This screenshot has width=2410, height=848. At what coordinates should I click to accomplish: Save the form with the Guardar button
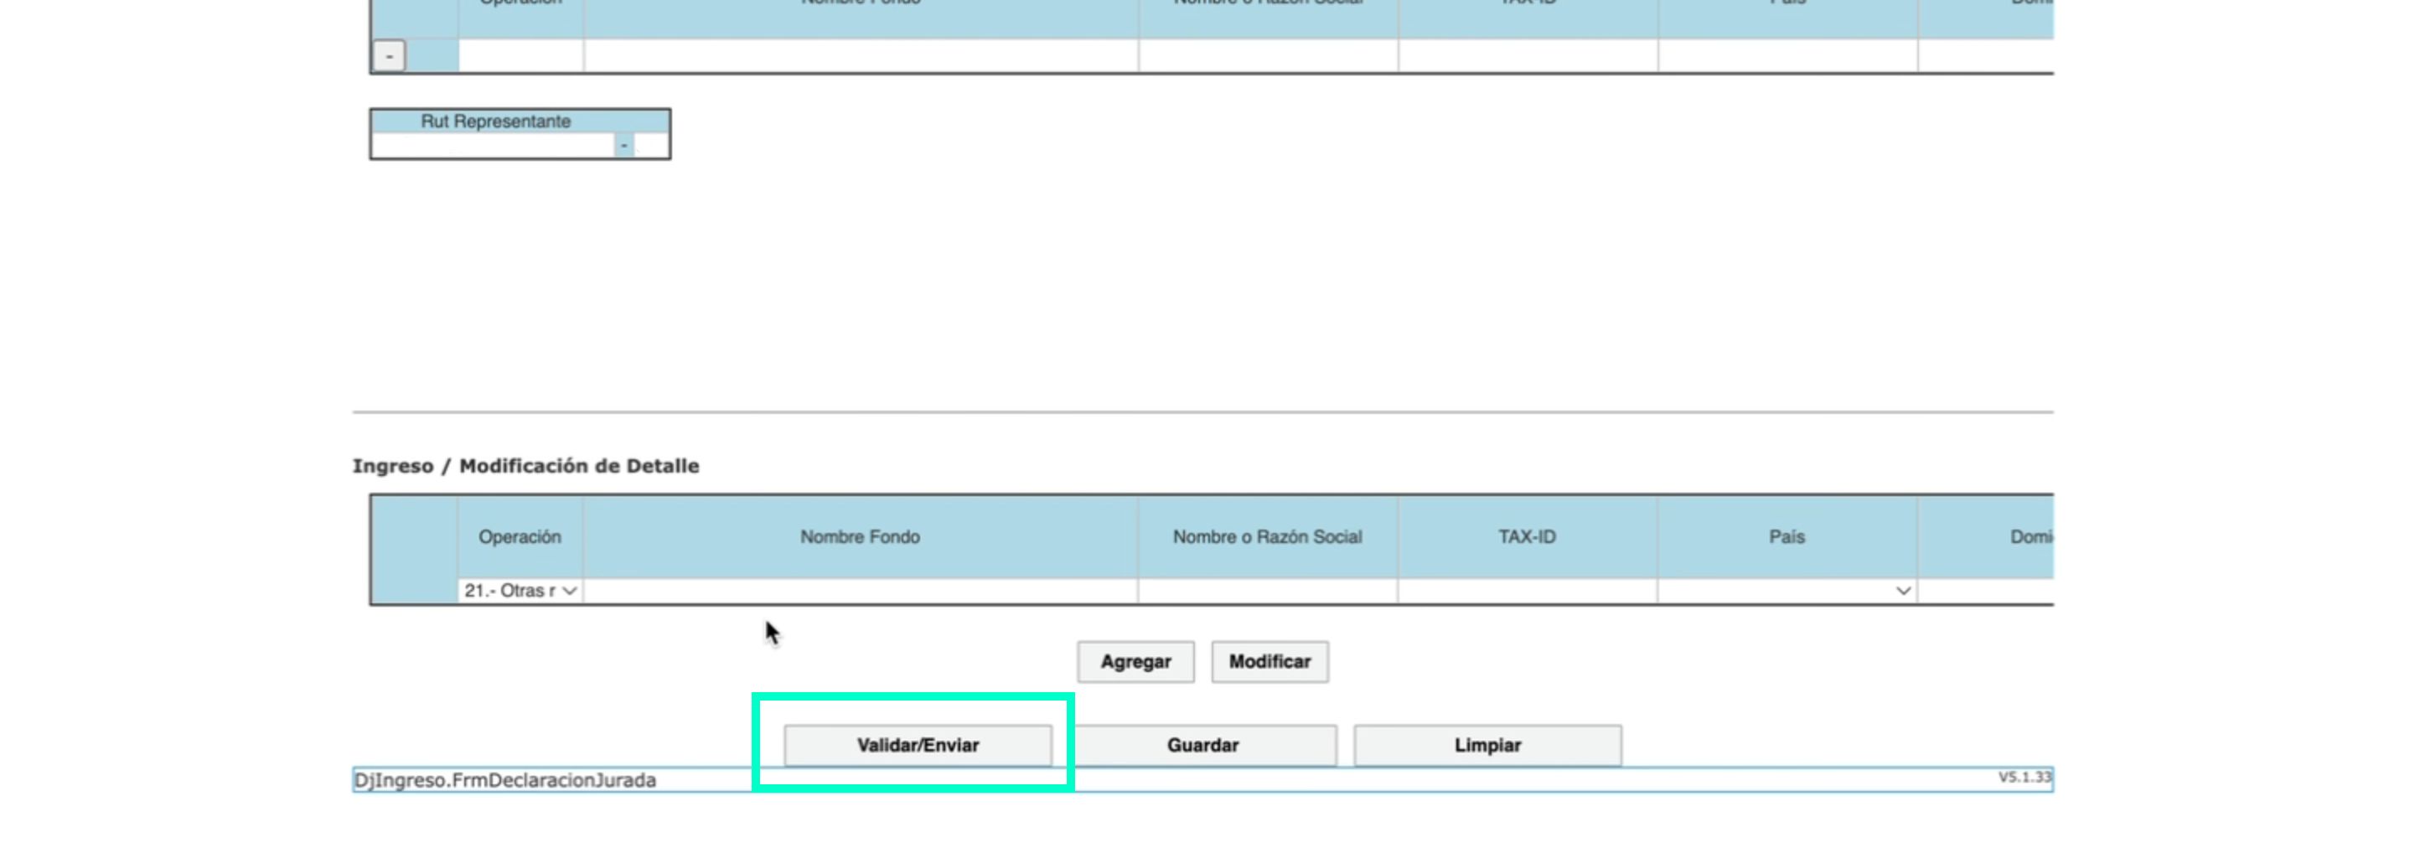1202,745
